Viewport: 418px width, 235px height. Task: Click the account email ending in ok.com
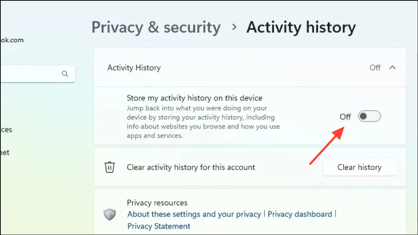12,40
